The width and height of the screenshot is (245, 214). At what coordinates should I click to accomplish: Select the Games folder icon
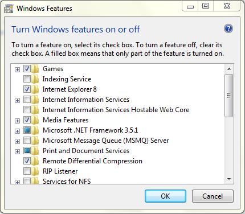point(35,69)
